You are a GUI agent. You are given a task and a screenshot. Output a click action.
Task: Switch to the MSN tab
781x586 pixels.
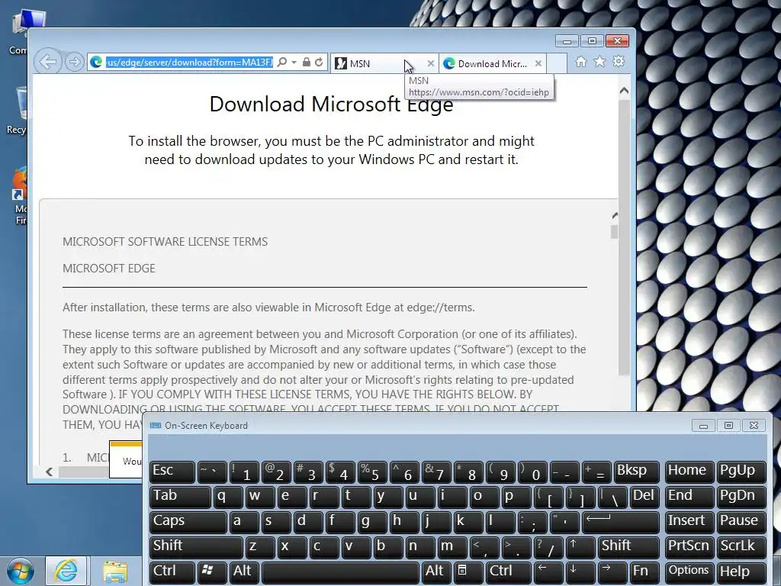click(x=381, y=64)
